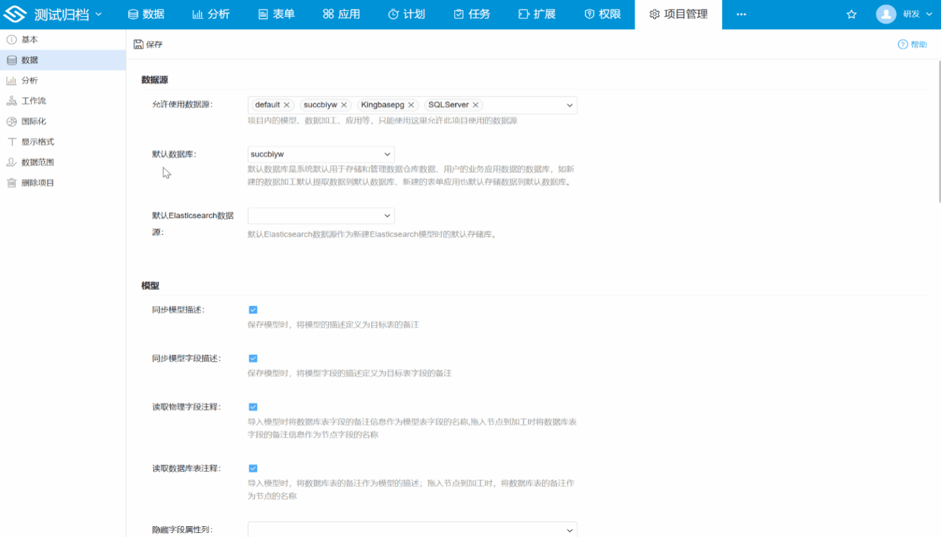Open the 帮助 link
This screenshot has height=537, width=941.
pyautogui.click(x=912, y=44)
